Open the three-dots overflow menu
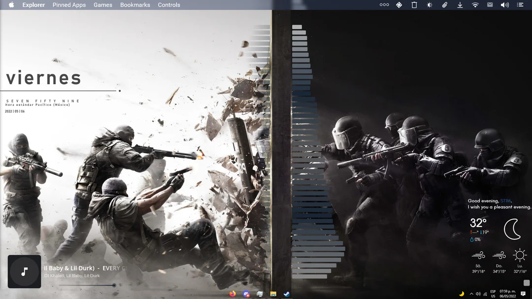Image resolution: width=532 pixels, height=299 pixels. coord(384,5)
